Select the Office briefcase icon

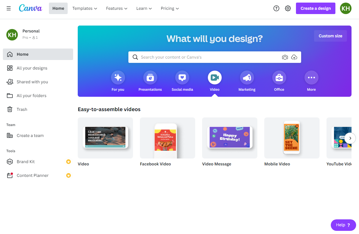coord(279,78)
